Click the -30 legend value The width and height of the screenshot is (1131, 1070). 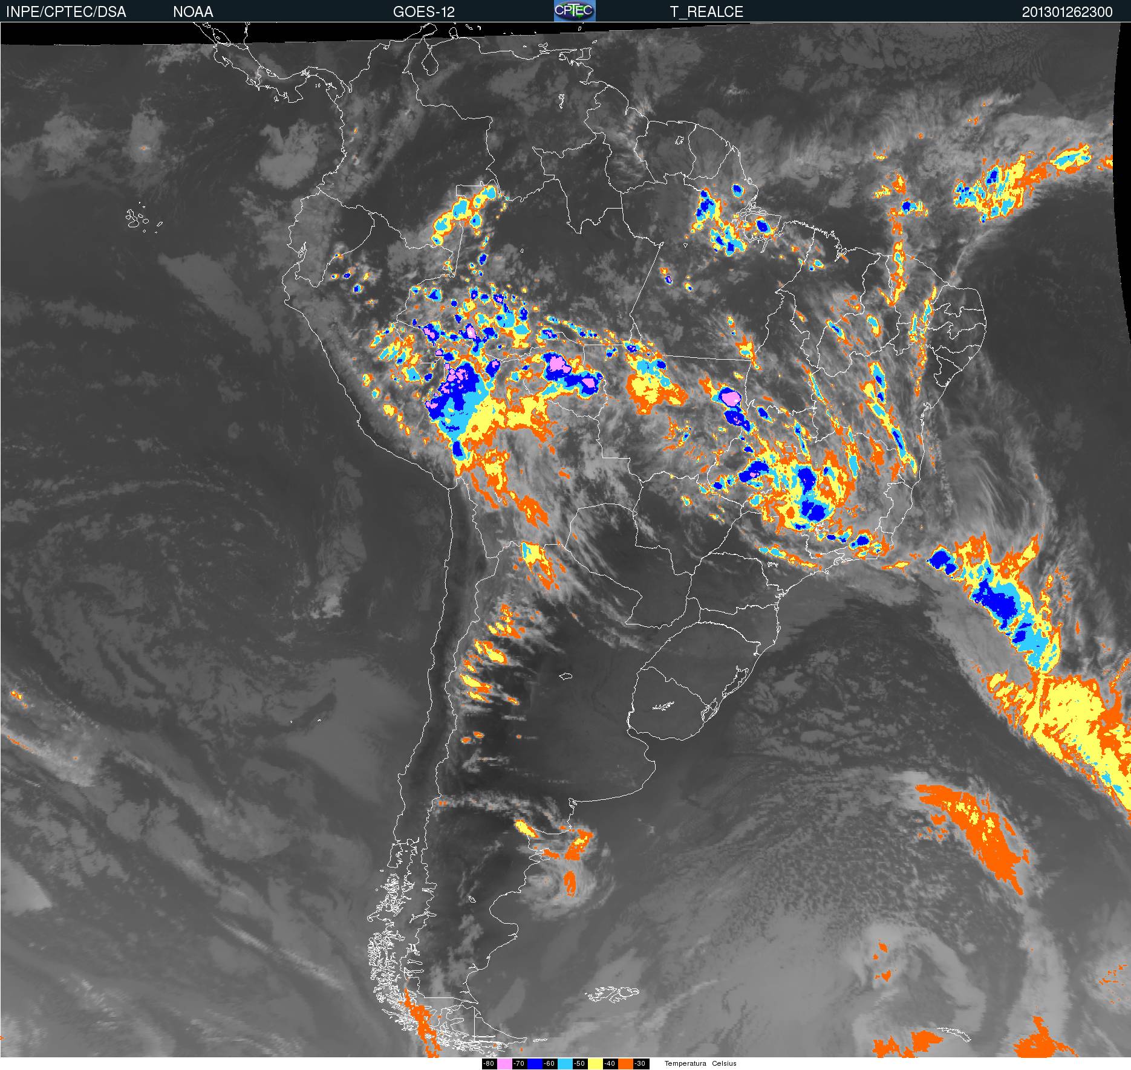pyautogui.click(x=640, y=1064)
